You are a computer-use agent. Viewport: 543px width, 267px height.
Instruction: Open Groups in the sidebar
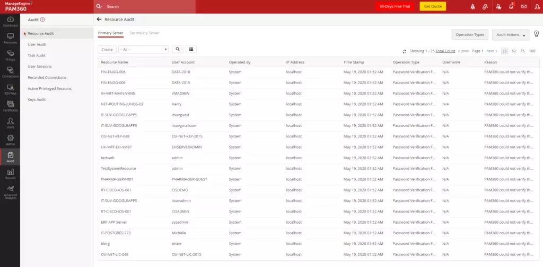point(10,55)
